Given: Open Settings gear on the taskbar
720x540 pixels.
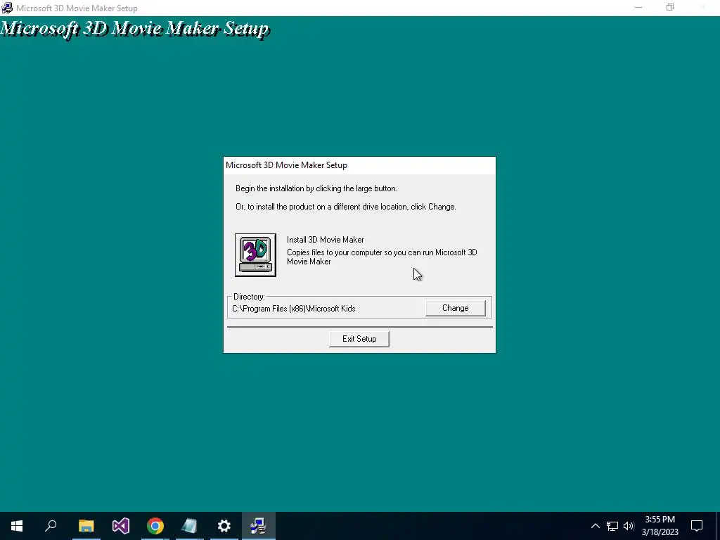Looking at the screenshot, I should 224,526.
